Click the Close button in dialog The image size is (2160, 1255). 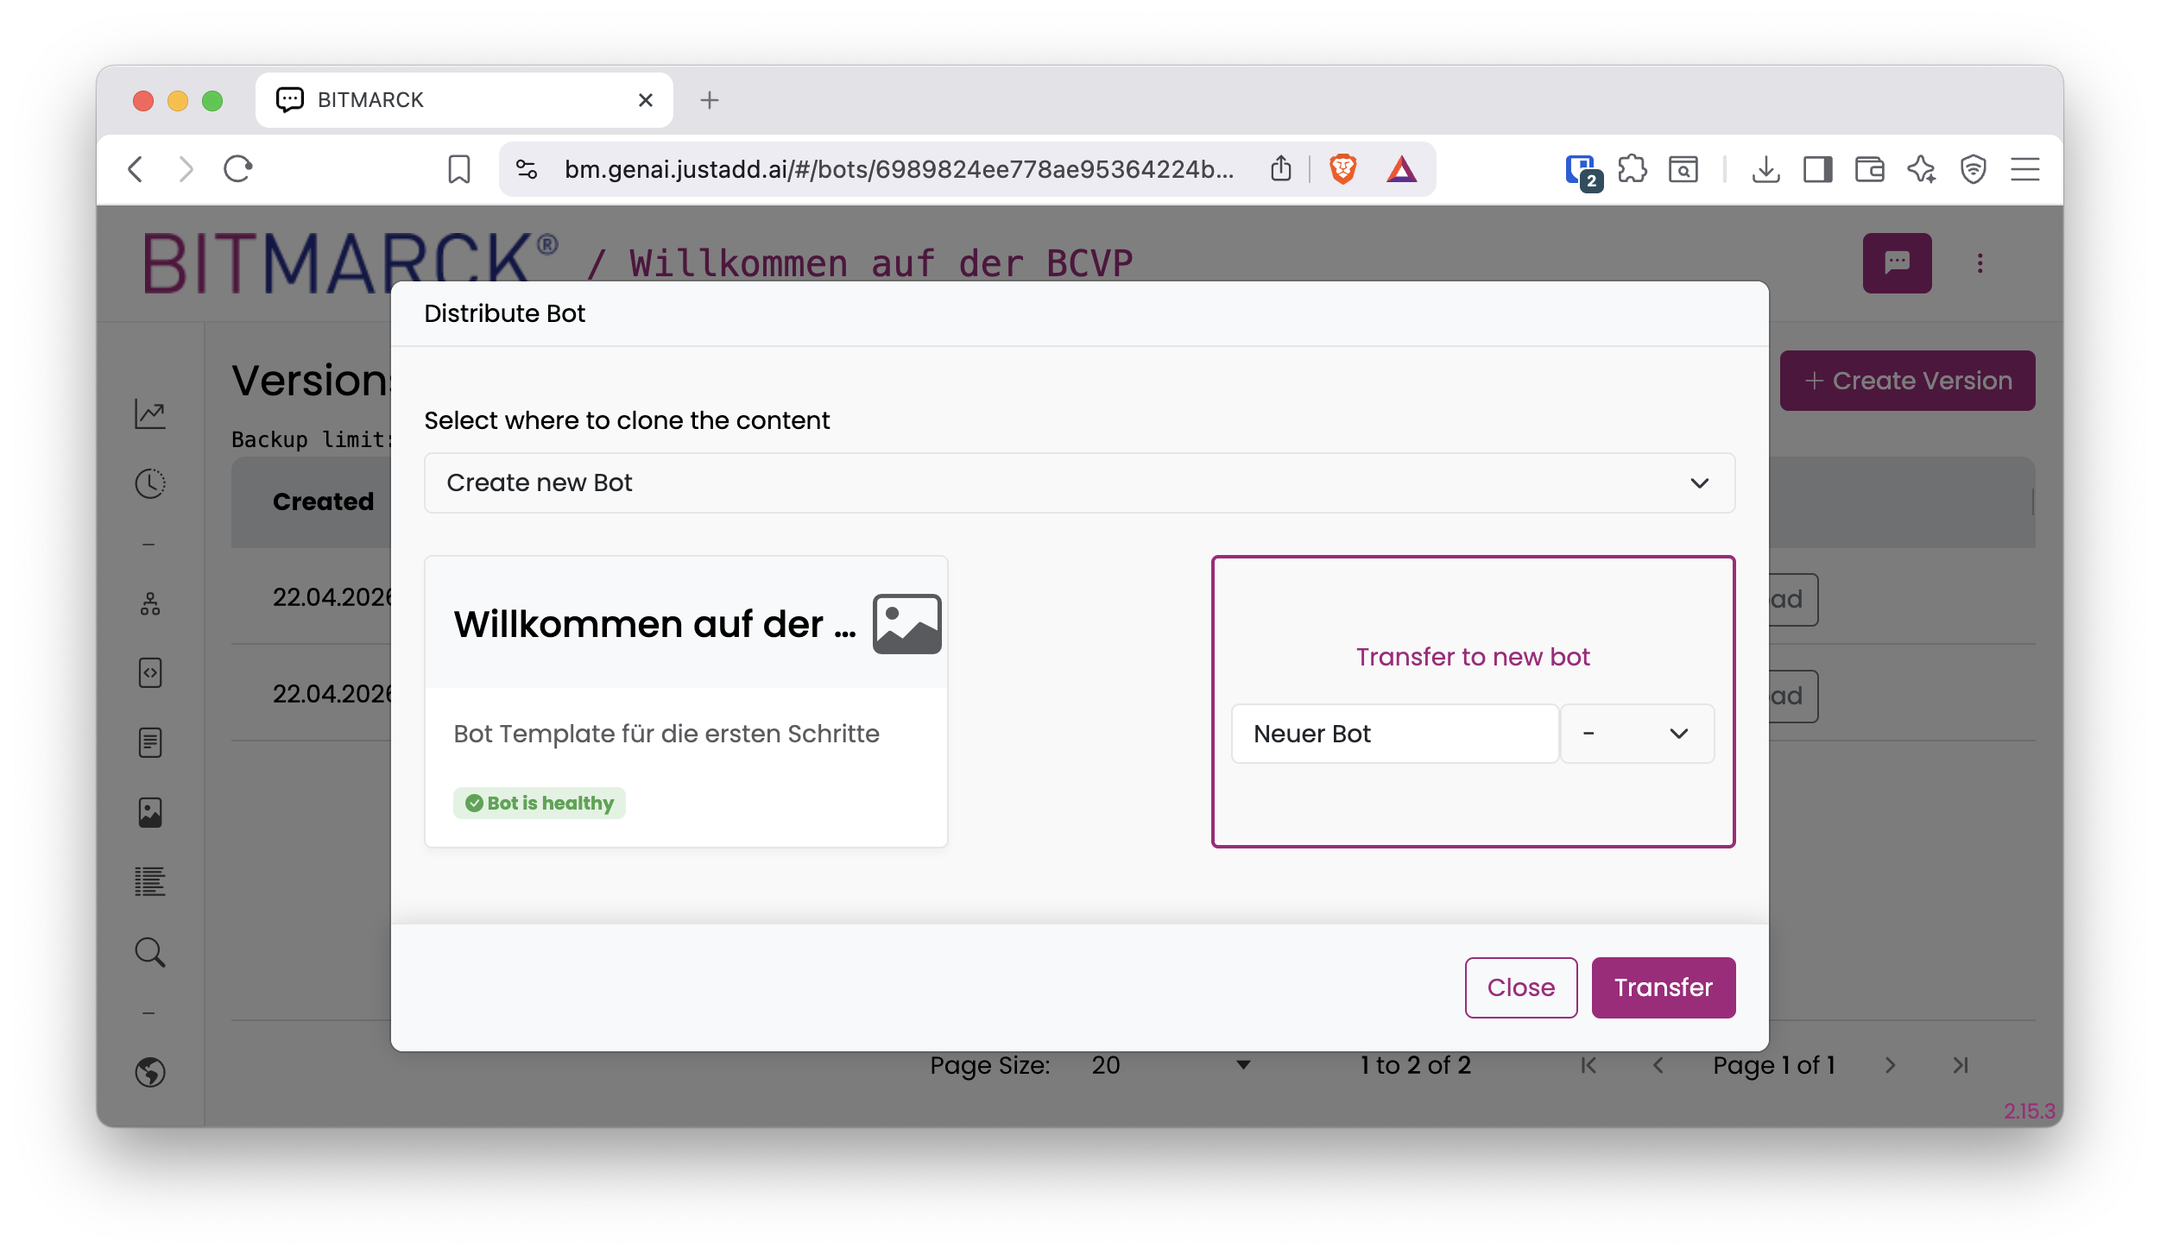point(1521,987)
